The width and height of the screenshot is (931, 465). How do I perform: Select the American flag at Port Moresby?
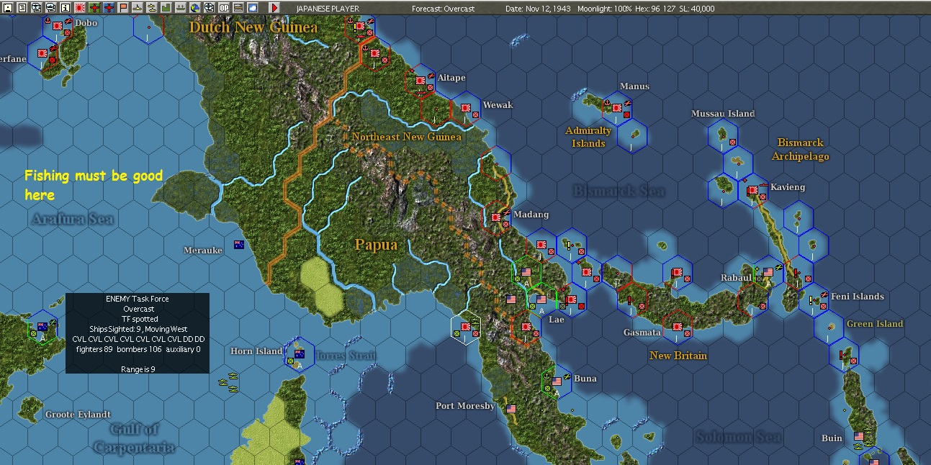coord(512,409)
